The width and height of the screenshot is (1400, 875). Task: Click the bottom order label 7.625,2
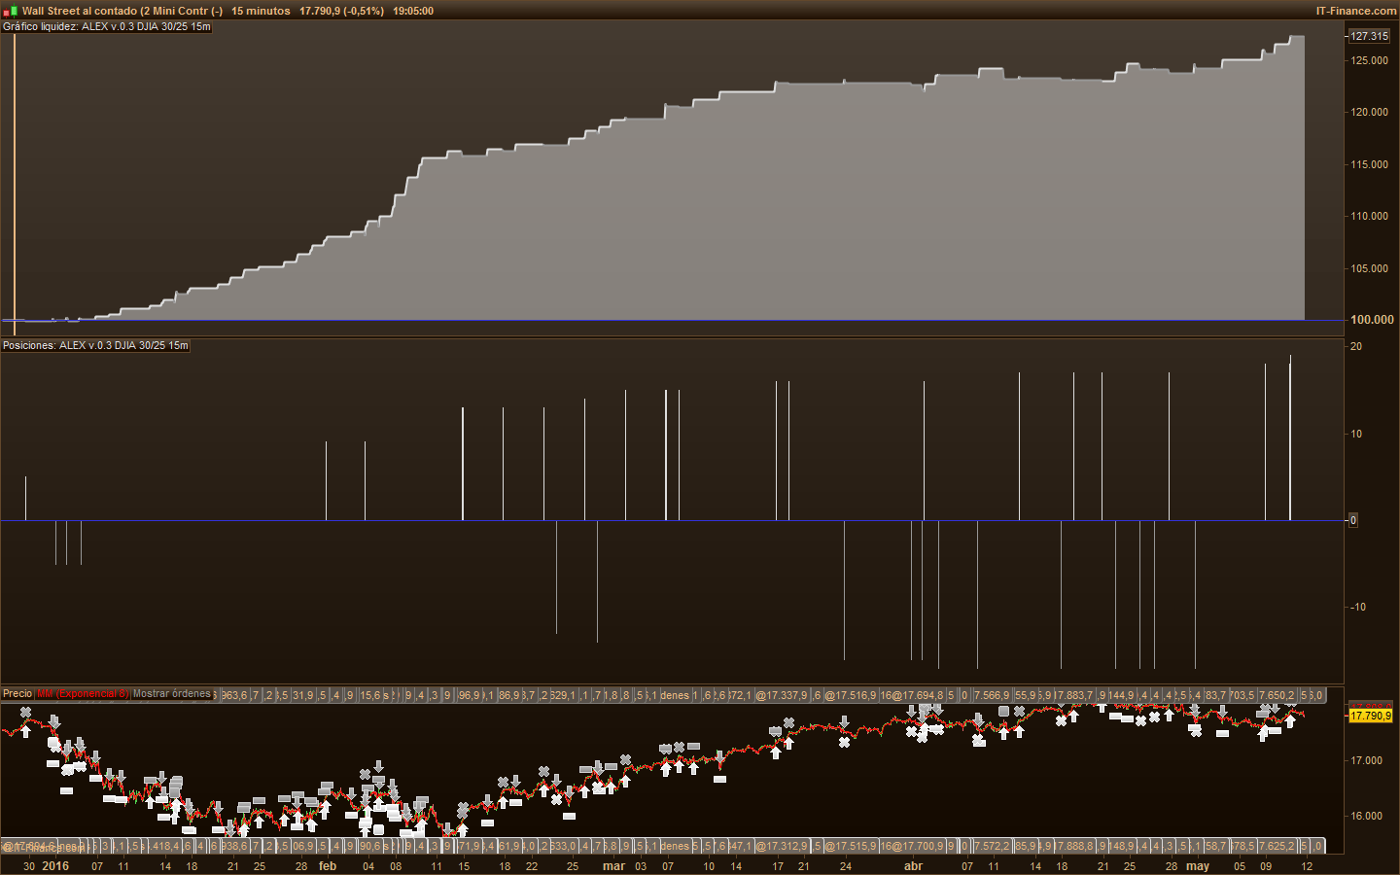[1277, 846]
